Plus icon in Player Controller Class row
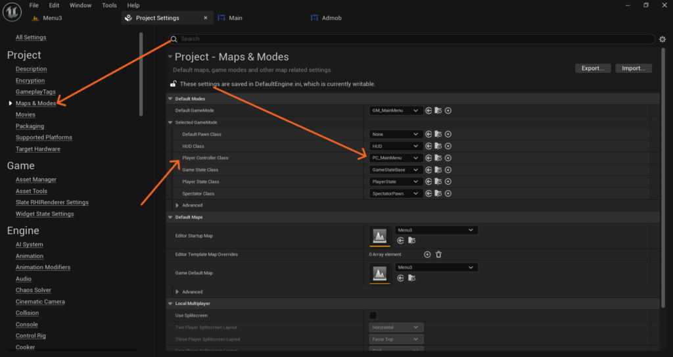 pos(448,158)
